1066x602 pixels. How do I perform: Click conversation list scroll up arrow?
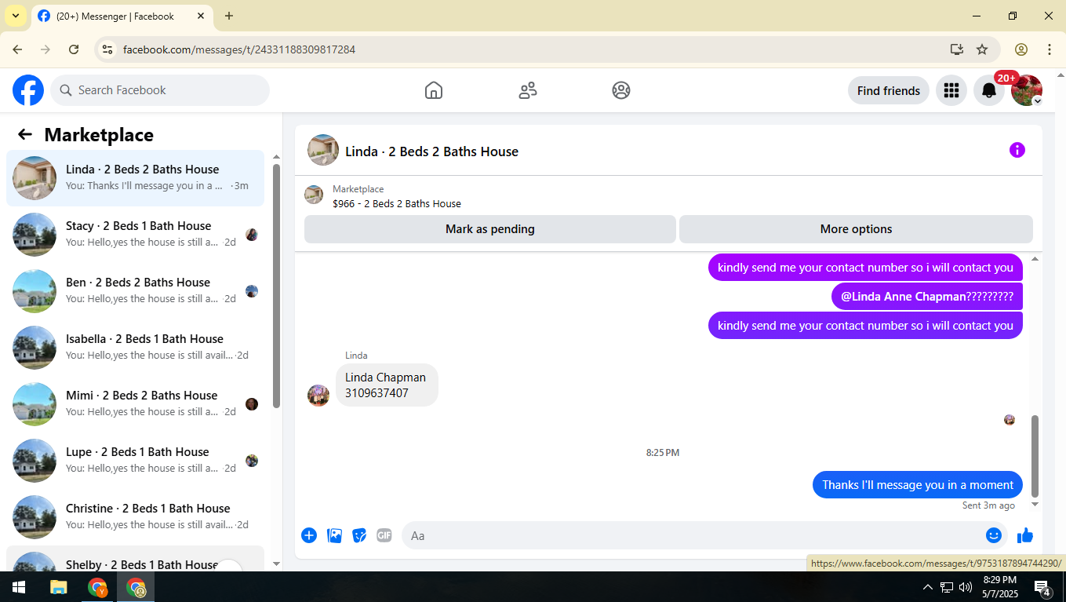coord(276,157)
